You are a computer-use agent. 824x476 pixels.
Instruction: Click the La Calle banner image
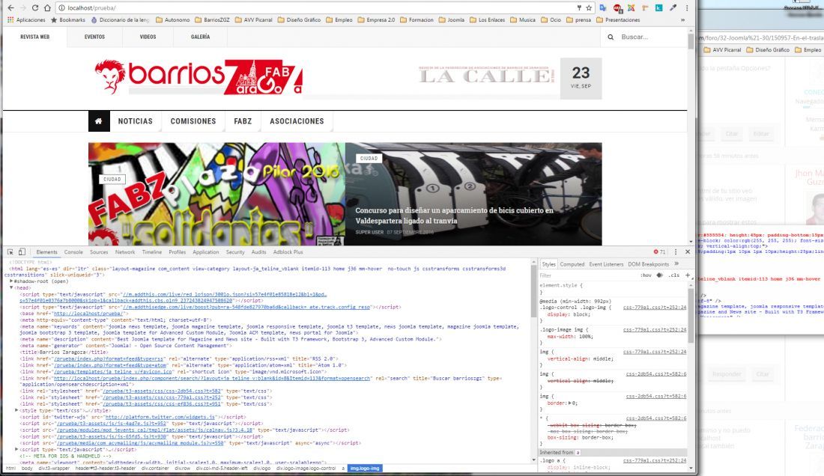point(487,76)
